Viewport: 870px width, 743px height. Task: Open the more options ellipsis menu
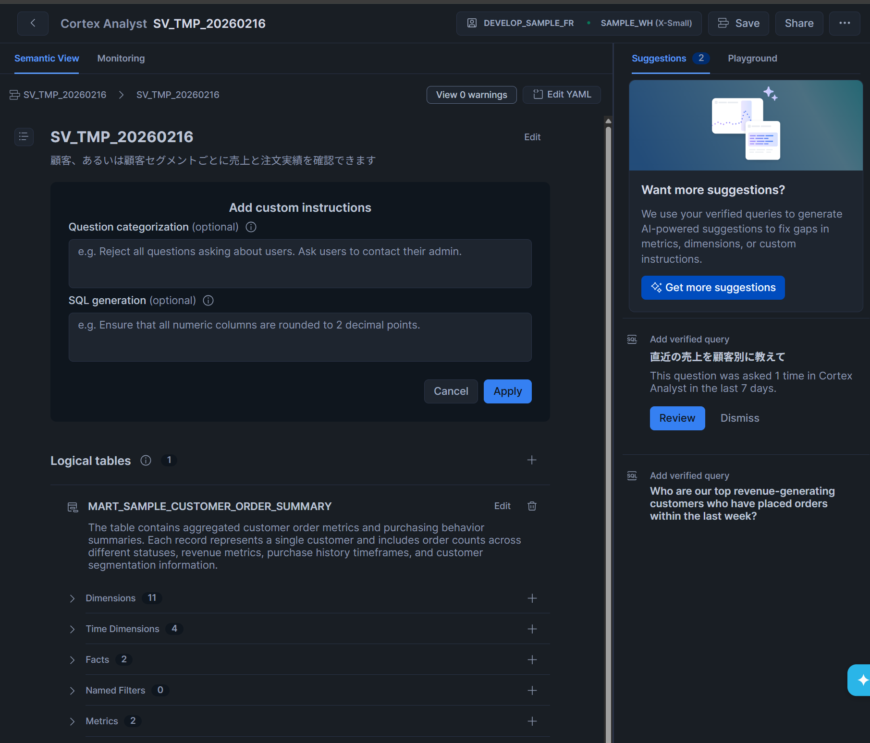click(x=845, y=23)
